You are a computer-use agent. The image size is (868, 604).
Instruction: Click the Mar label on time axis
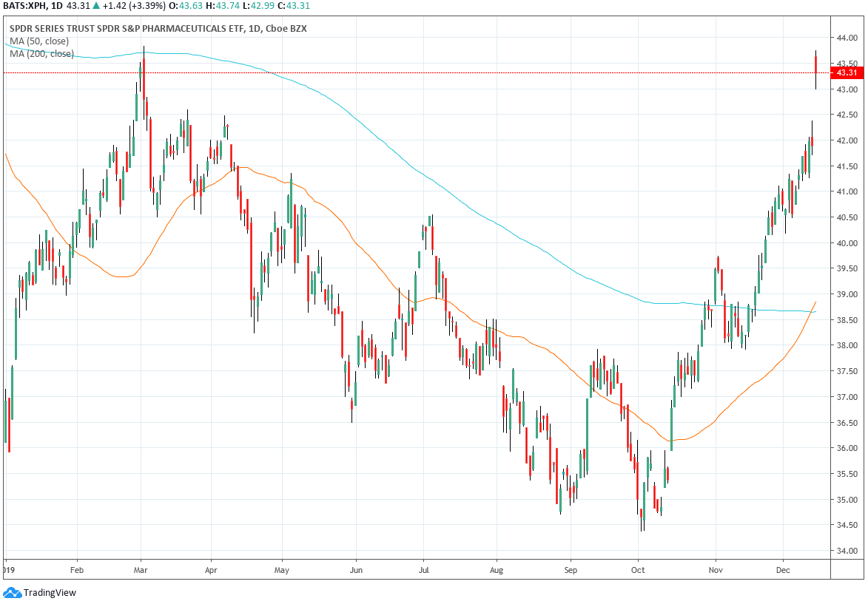pyautogui.click(x=141, y=570)
